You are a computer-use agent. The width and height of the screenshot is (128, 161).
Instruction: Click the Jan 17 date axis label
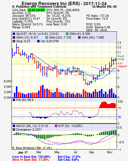(23, 152)
